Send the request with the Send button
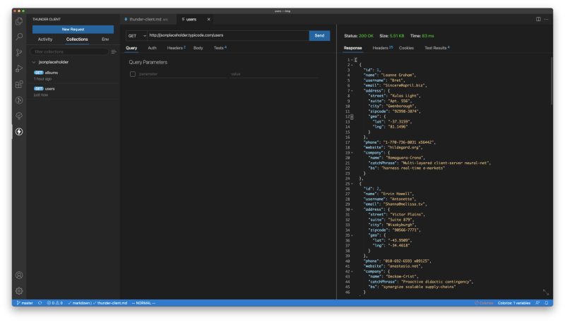Image resolution: width=565 pixels, height=322 pixels. (x=319, y=35)
